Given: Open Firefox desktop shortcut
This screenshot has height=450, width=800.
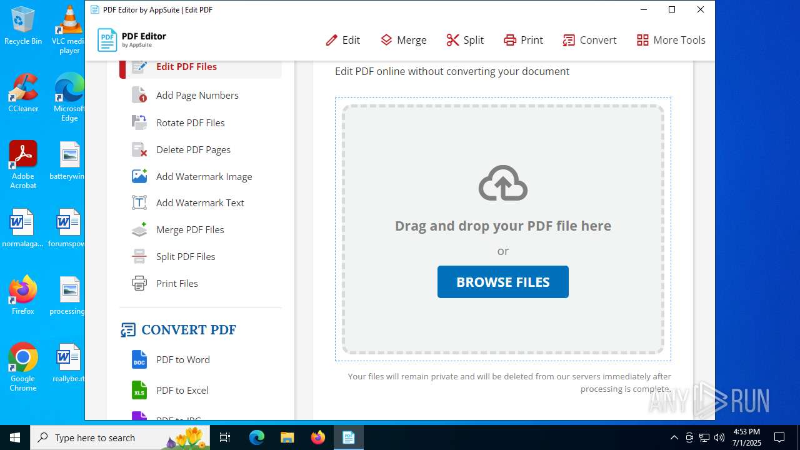Looking at the screenshot, I should [x=23, y=296].
